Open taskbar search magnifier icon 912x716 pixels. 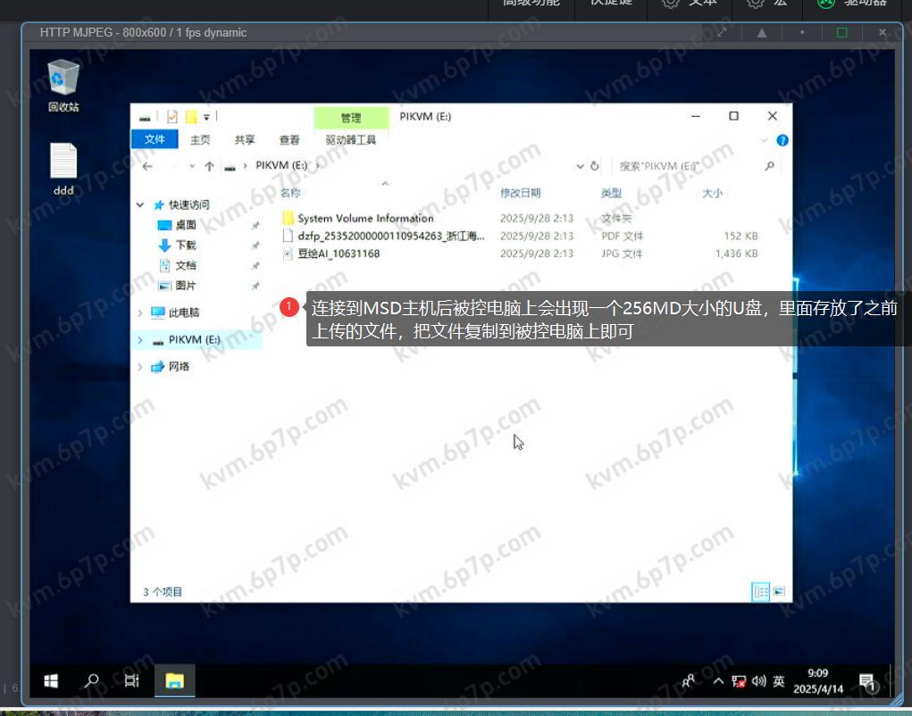tap(92, 681)
